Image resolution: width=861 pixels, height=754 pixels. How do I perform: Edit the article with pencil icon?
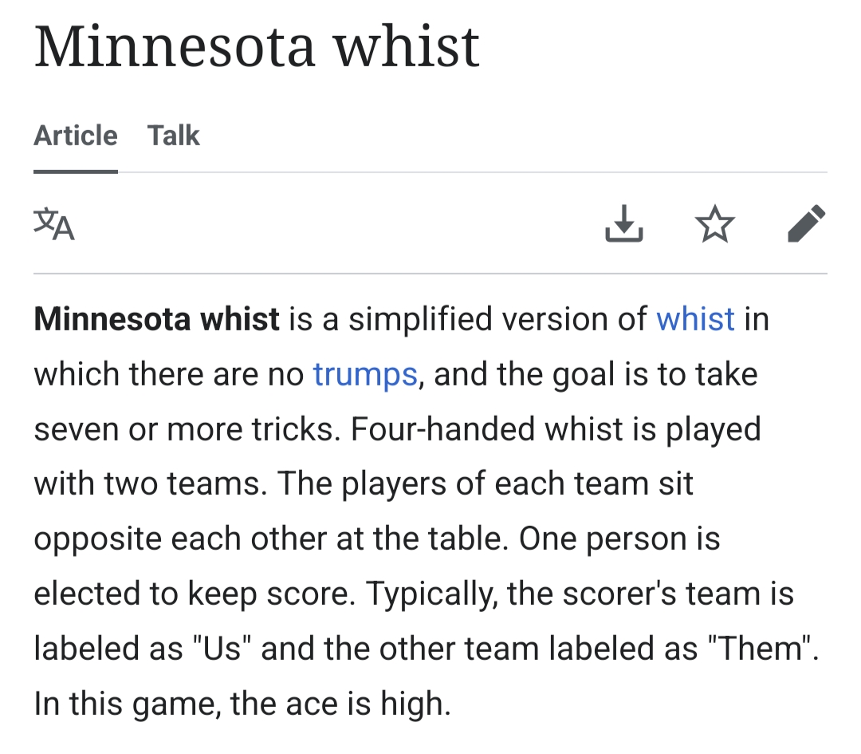(806, 223)
